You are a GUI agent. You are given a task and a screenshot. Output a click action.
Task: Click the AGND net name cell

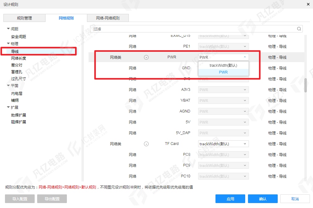(x=185, y=111)
